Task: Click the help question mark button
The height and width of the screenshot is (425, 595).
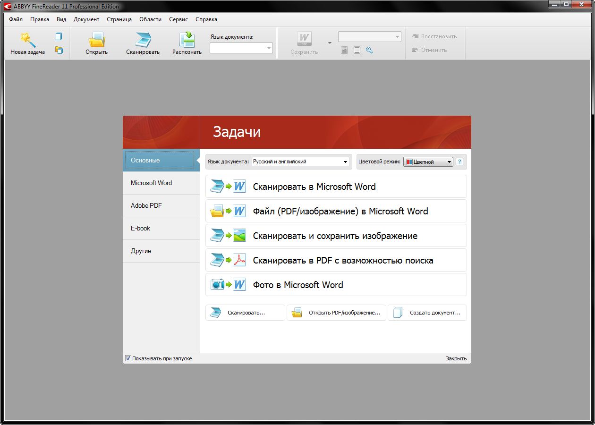Action: pos(459,162)
